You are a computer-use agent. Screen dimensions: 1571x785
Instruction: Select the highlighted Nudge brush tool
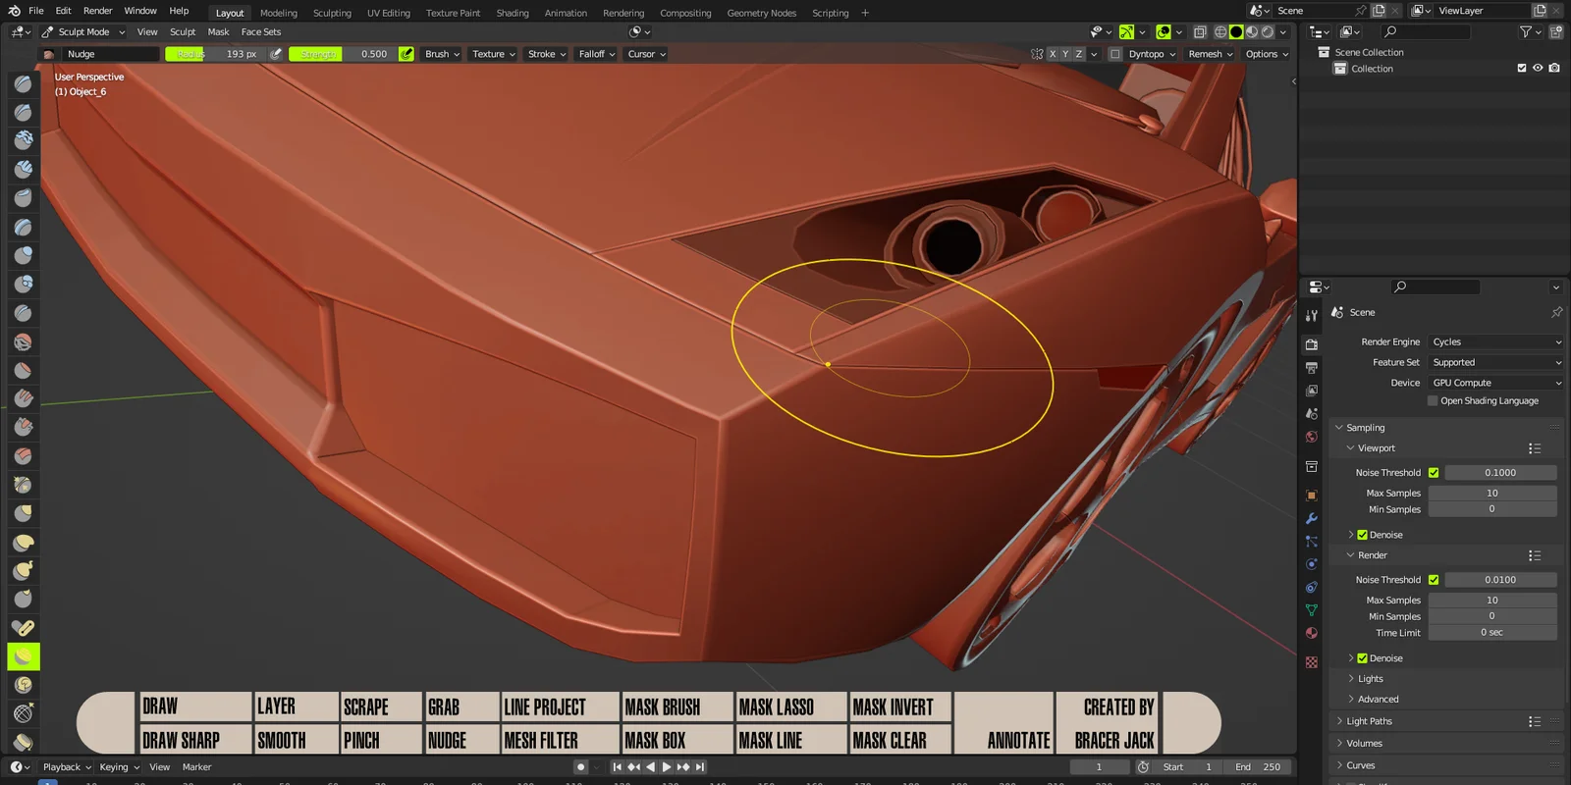24,656
